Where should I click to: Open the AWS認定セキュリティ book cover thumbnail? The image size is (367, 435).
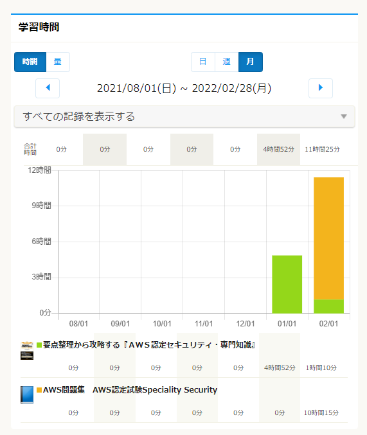27,351
